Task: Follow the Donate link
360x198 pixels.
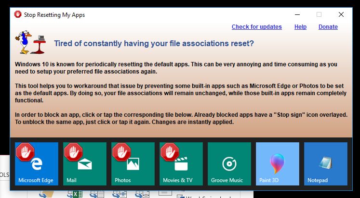Action: tap(328, 27)
